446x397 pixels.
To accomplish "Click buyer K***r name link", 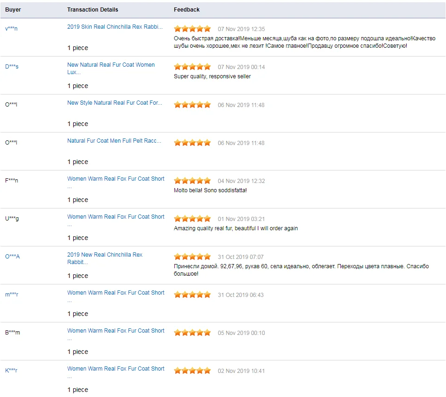I will click(x=11, y=370).
